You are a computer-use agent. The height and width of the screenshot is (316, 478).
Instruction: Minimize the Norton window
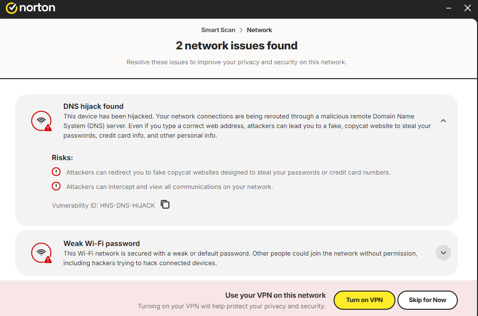448,8
